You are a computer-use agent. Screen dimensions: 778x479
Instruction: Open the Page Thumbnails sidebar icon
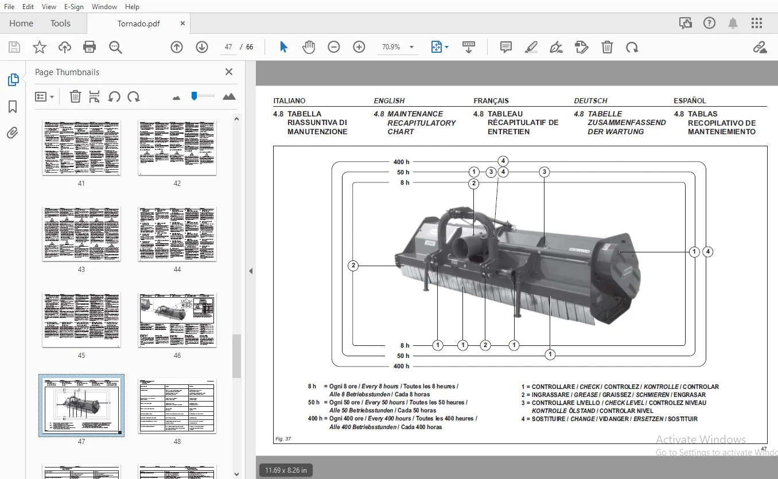tap(13, 80)
